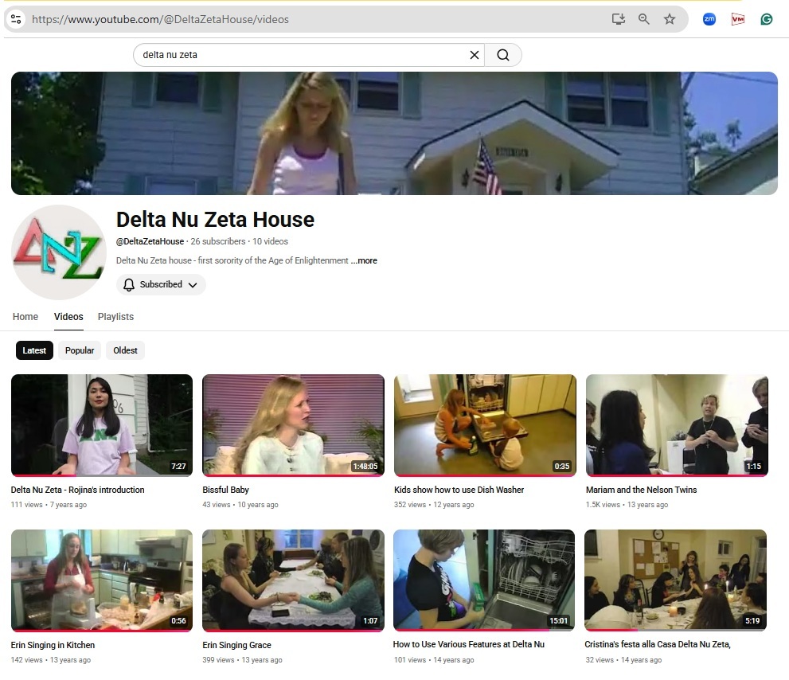Image resolution: width=789 pixels, height=680 pixels.
Task: Clear the search box with X icon
Action: coord(475,55)
